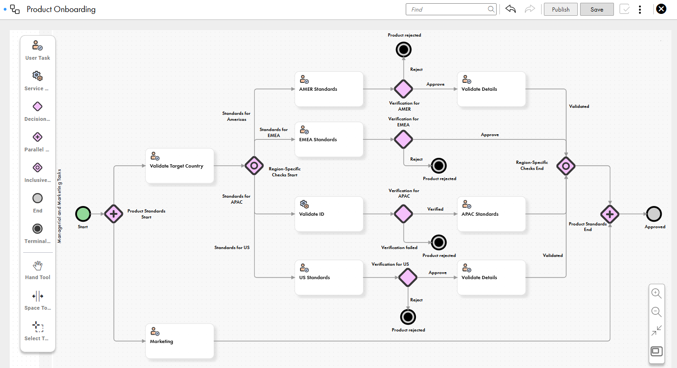The image size is (677, 368).
Task: Select the green Start event
Action: [x=83, y=214]
